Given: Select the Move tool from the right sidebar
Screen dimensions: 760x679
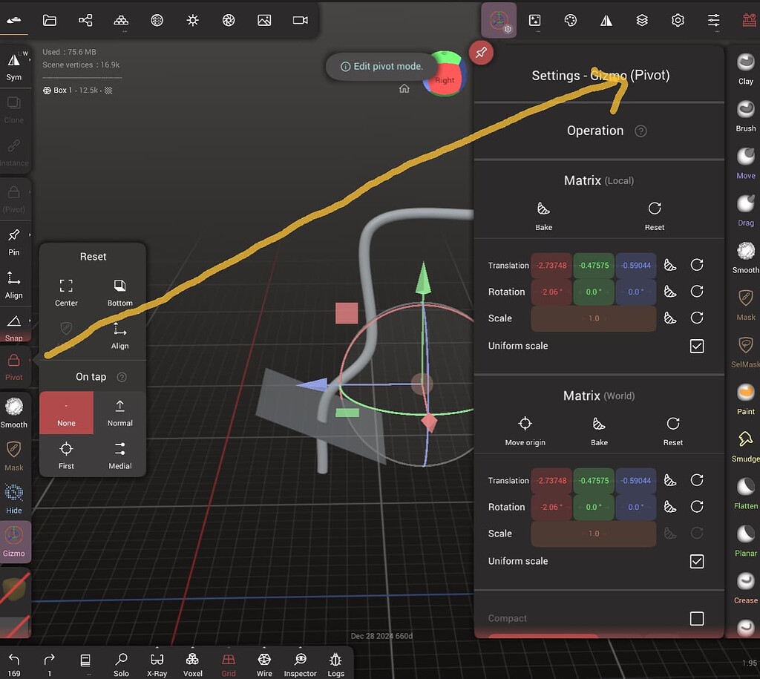Looking at the screenshot, I should (744, 158).
